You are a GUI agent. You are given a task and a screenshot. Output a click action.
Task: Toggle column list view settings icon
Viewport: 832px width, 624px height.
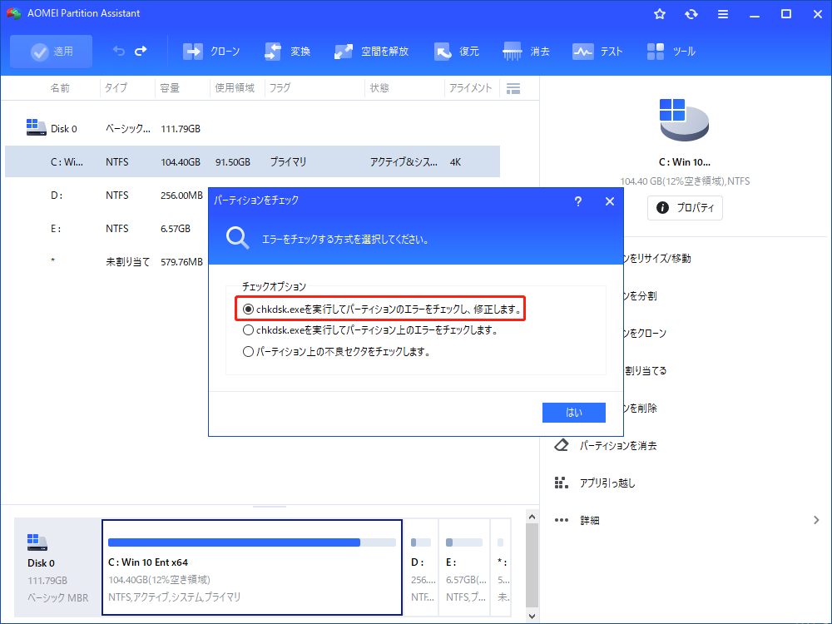click(513, 89)
